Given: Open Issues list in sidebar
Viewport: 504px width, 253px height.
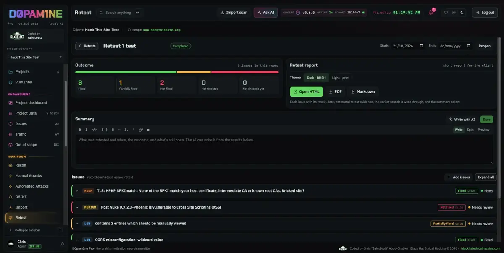Looking at the screenshot, I should (x=34, y=124).
